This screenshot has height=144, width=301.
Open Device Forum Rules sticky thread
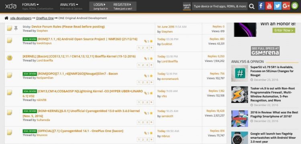tap(68, 26)
